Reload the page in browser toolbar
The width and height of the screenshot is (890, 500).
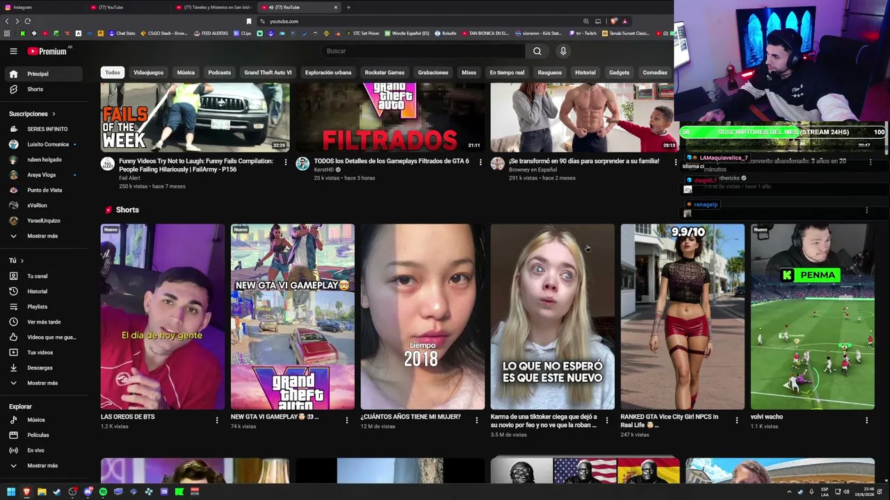[x=27, y=22]
